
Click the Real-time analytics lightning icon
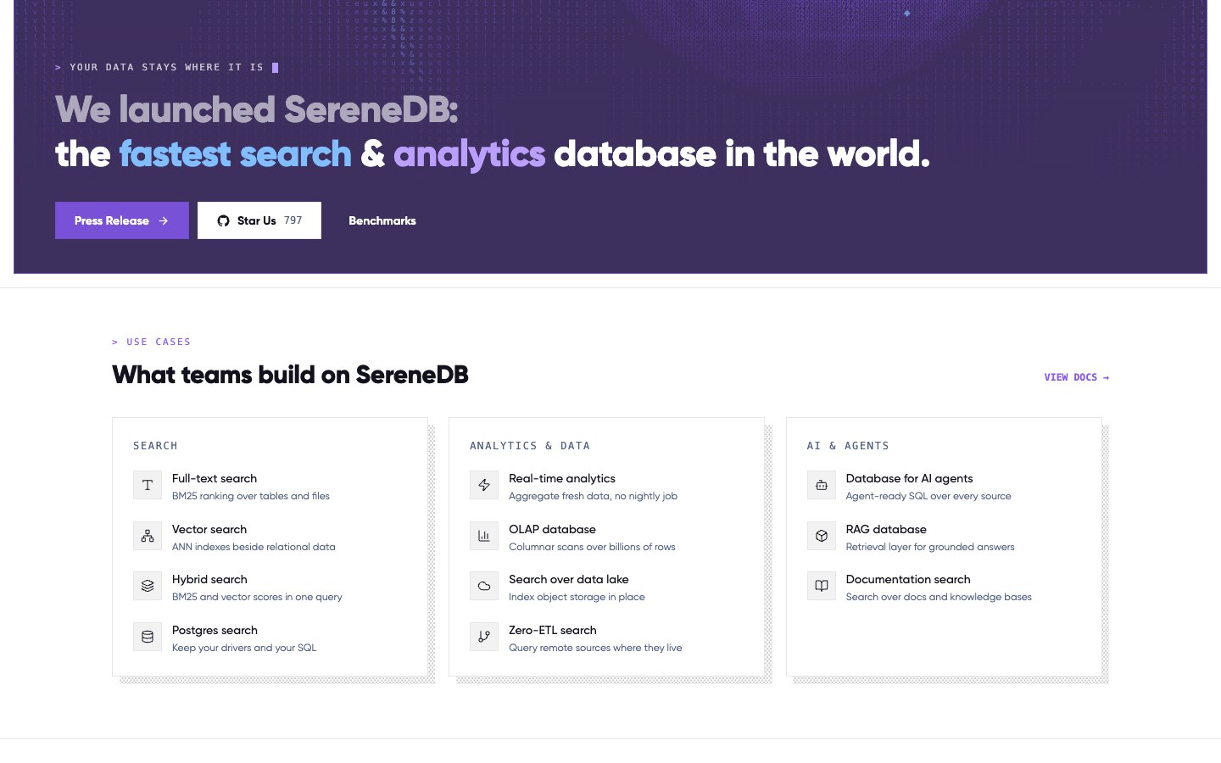(484, 485)
